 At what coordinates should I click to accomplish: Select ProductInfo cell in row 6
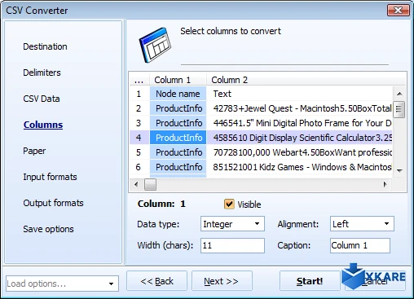click(178, 167)
